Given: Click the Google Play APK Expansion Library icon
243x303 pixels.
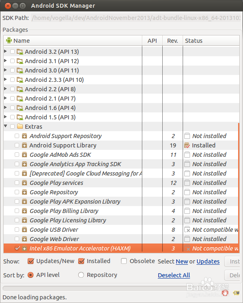Looking at the screenshot, I should [x=24, y=202].
